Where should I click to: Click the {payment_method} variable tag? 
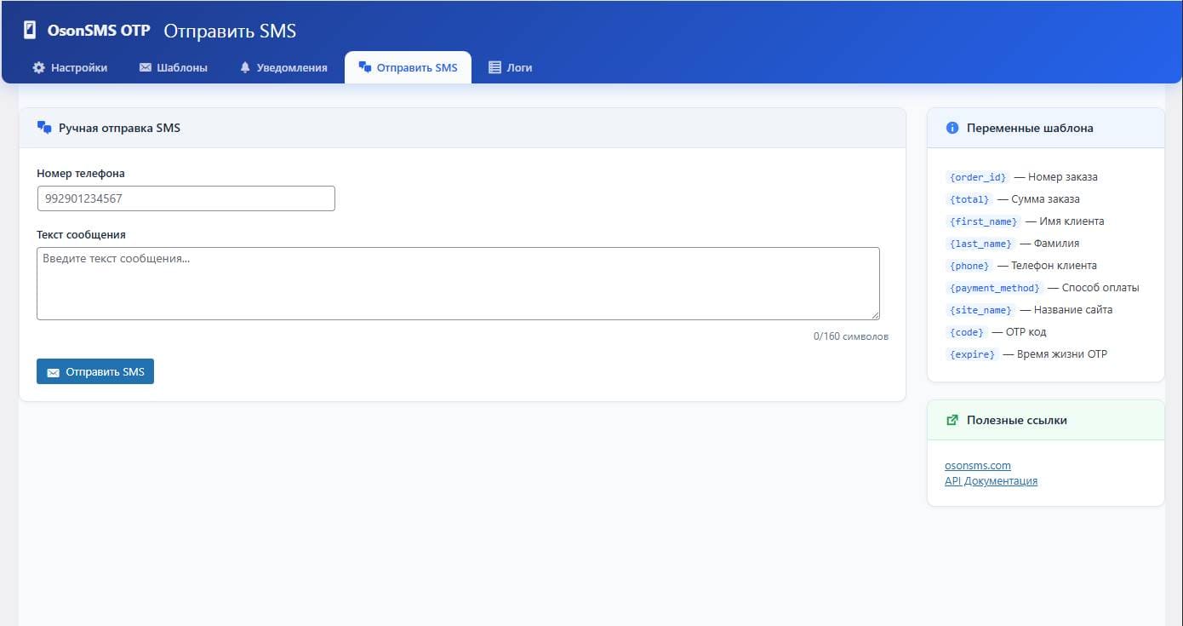coord(994,288)
